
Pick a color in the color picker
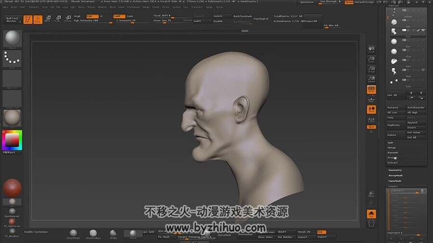click(x=12, y=140)
